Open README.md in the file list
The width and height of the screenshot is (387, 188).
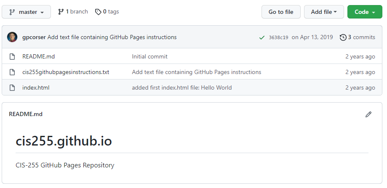click(x=38, y=56)
